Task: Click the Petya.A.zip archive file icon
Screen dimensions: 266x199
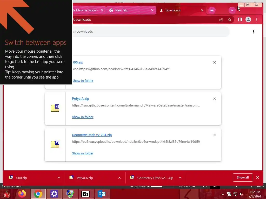Action: coord(55,108)
